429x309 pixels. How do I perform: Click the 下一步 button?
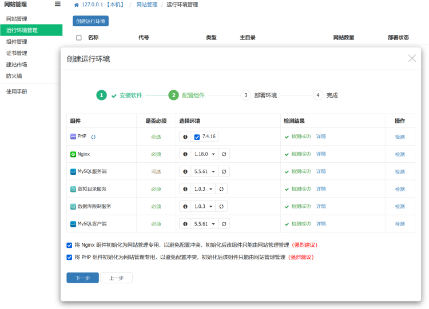point(82,278)
